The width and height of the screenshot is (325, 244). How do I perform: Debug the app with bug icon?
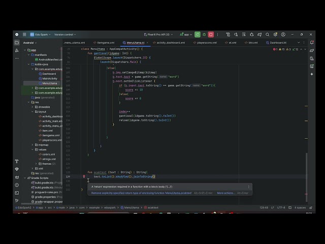(204, 35)
